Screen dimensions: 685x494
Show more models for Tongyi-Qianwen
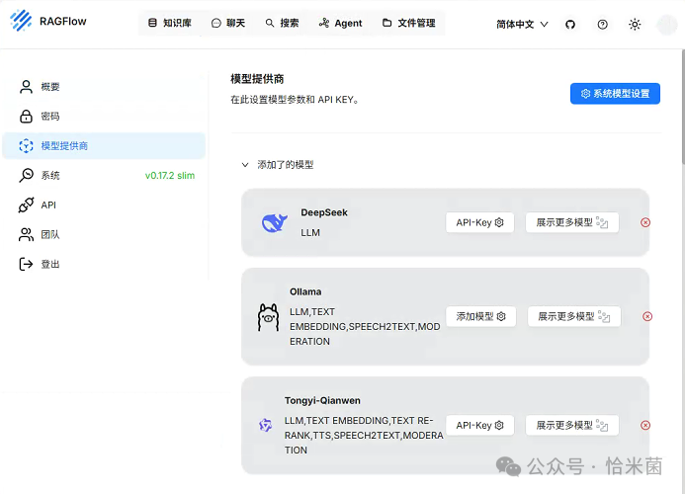[x=572, y=426]
